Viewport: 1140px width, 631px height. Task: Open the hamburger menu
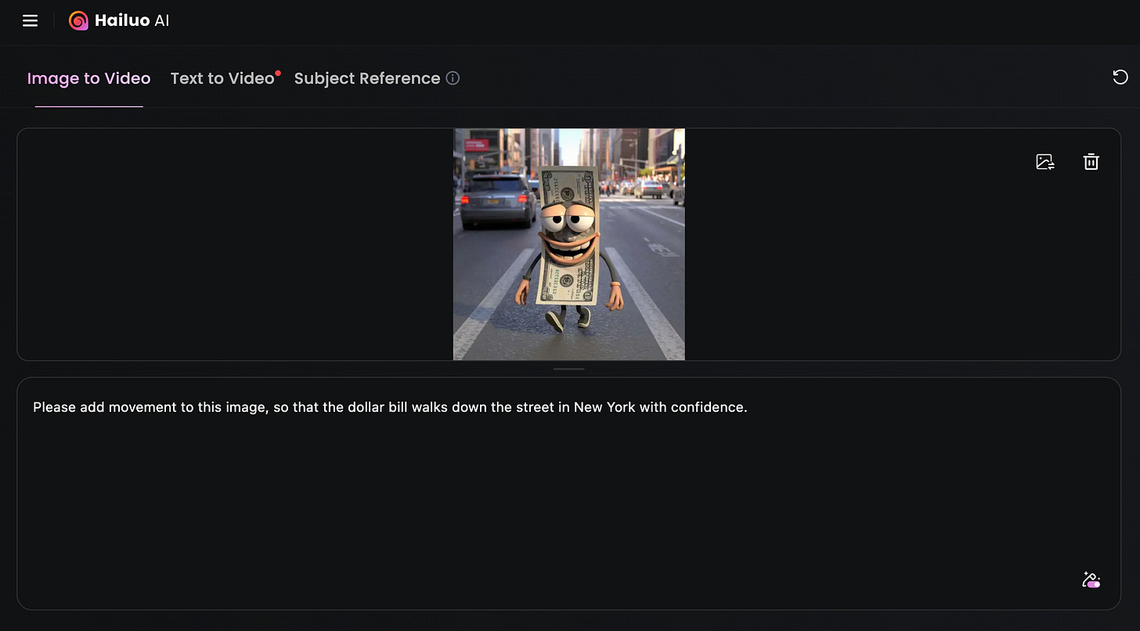(30, 21)
